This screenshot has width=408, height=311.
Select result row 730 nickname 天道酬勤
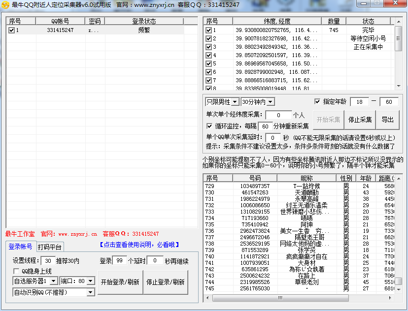tap(306, 192)
